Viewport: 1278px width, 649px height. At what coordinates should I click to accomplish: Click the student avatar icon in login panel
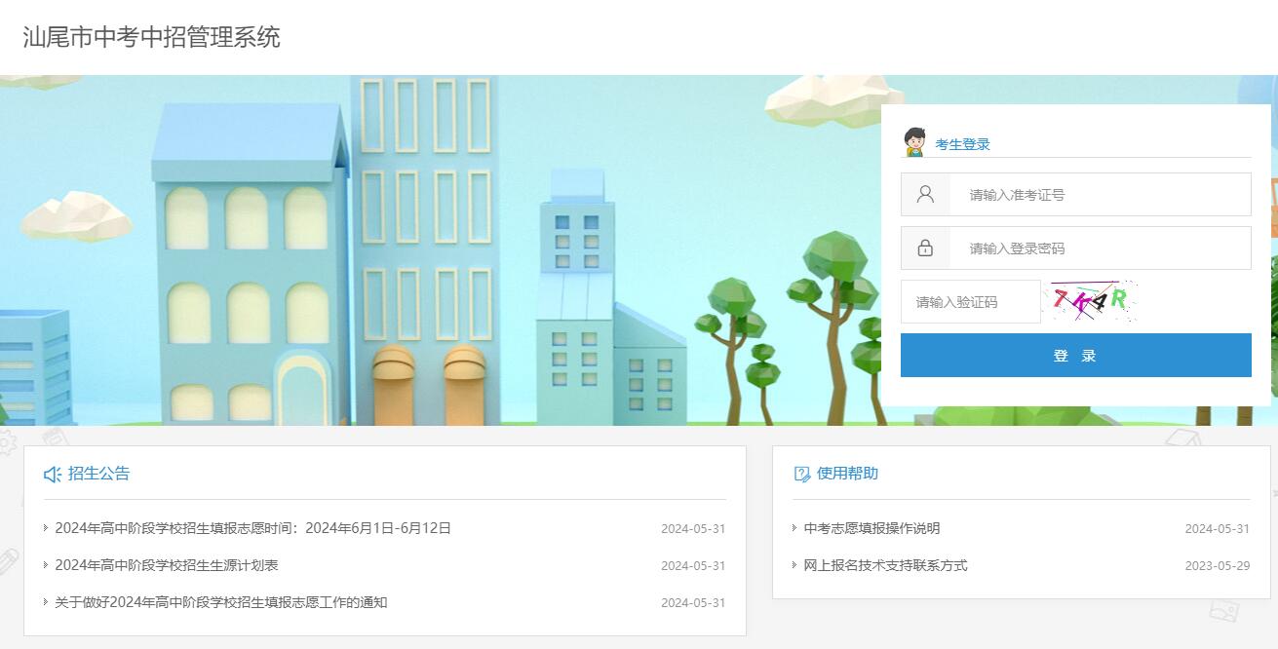914,142
